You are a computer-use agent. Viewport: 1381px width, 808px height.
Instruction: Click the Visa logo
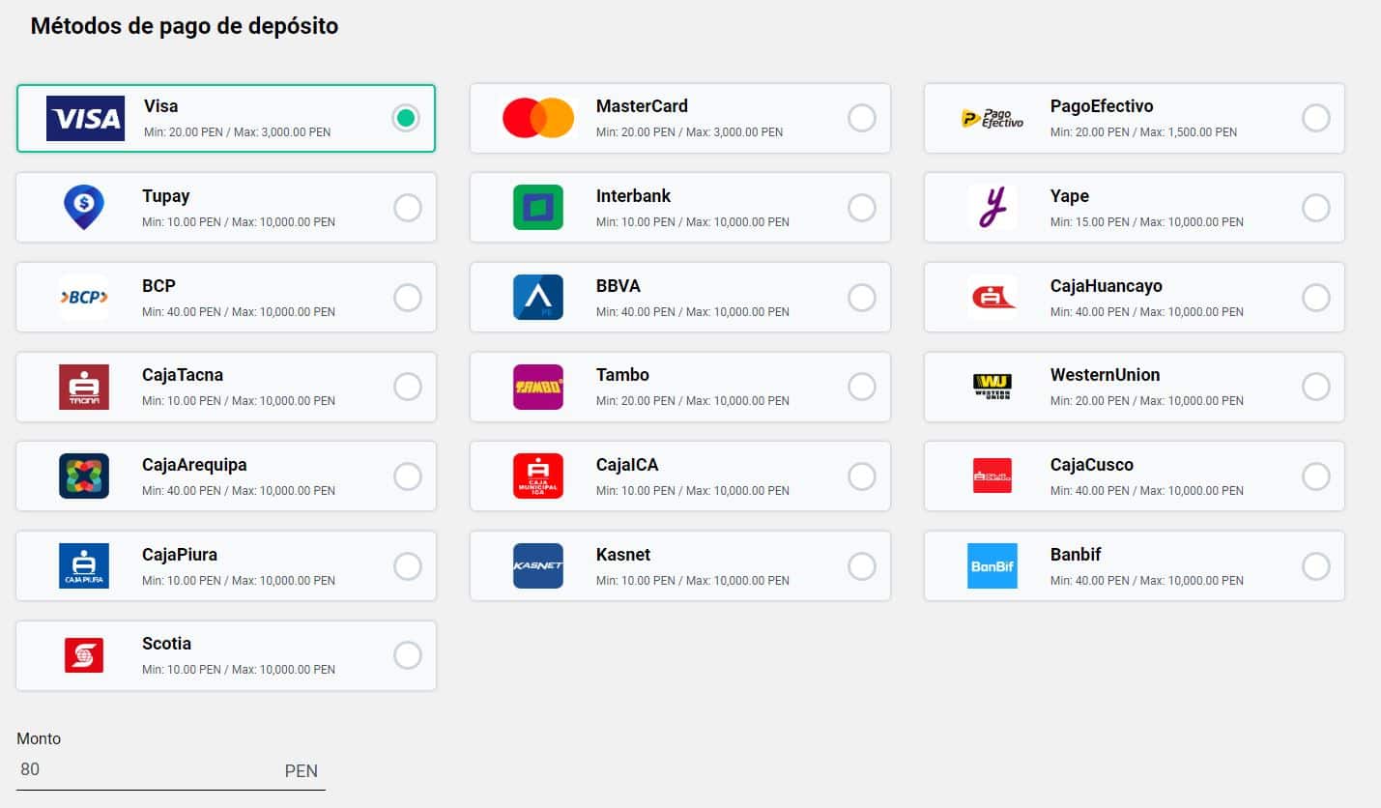(85, 118)
